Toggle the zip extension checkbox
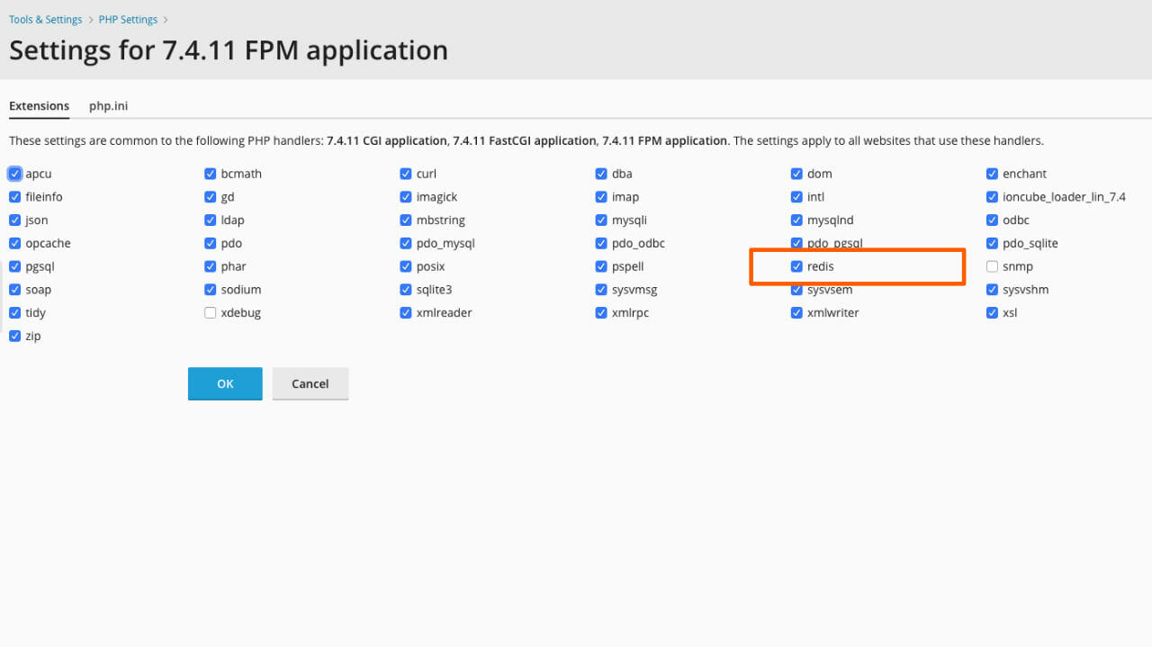Image resolution: width=1152 pixels, height=647 pixels. 14,336
